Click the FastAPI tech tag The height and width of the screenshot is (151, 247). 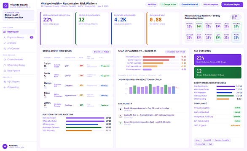[207, 141]
